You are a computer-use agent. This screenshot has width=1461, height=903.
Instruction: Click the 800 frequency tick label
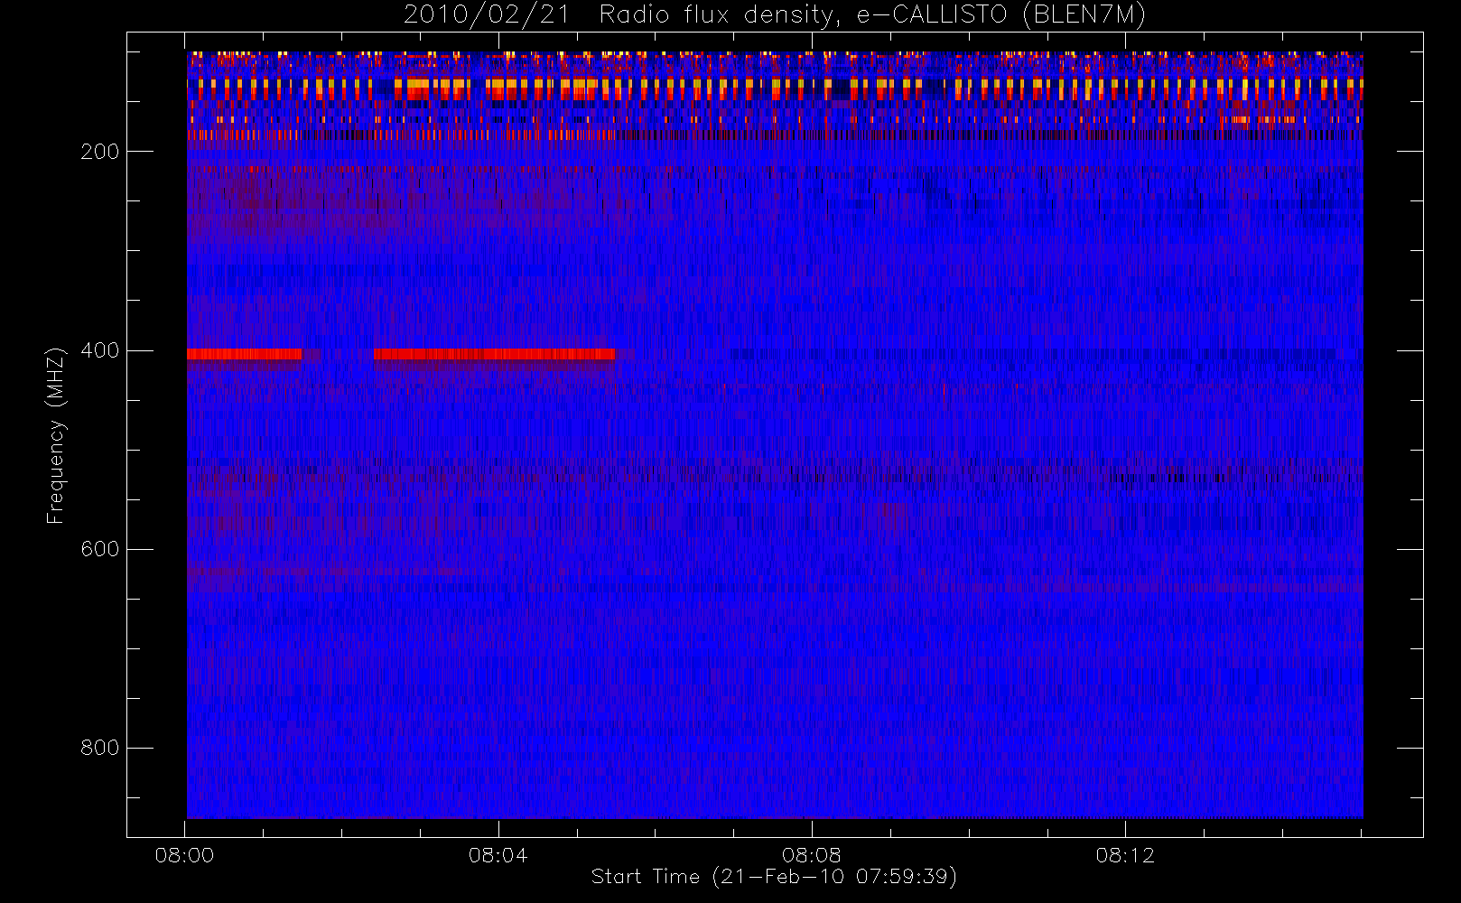coord(100,748)
